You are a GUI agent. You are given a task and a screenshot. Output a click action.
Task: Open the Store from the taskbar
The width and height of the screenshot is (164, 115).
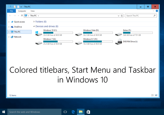tap(88, 112)
